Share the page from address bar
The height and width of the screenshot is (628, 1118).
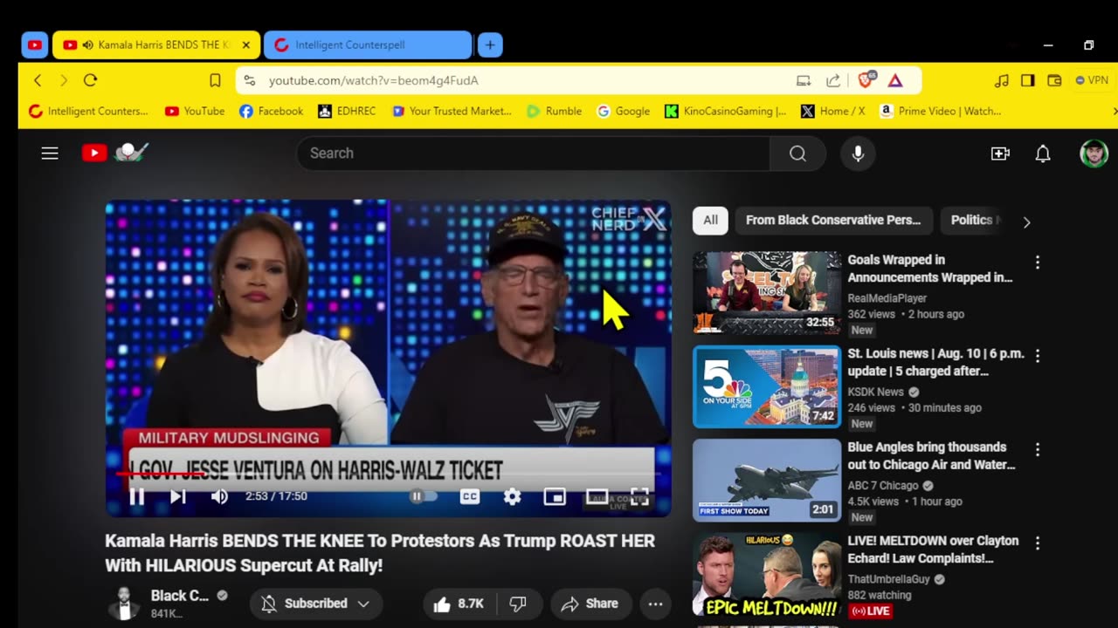click(x=833, y=80)
